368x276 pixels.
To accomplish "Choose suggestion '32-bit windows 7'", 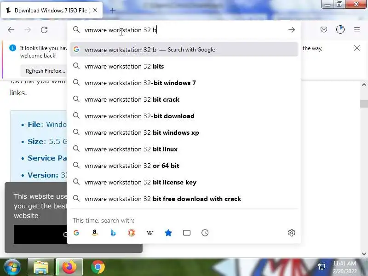I will 184,83.
